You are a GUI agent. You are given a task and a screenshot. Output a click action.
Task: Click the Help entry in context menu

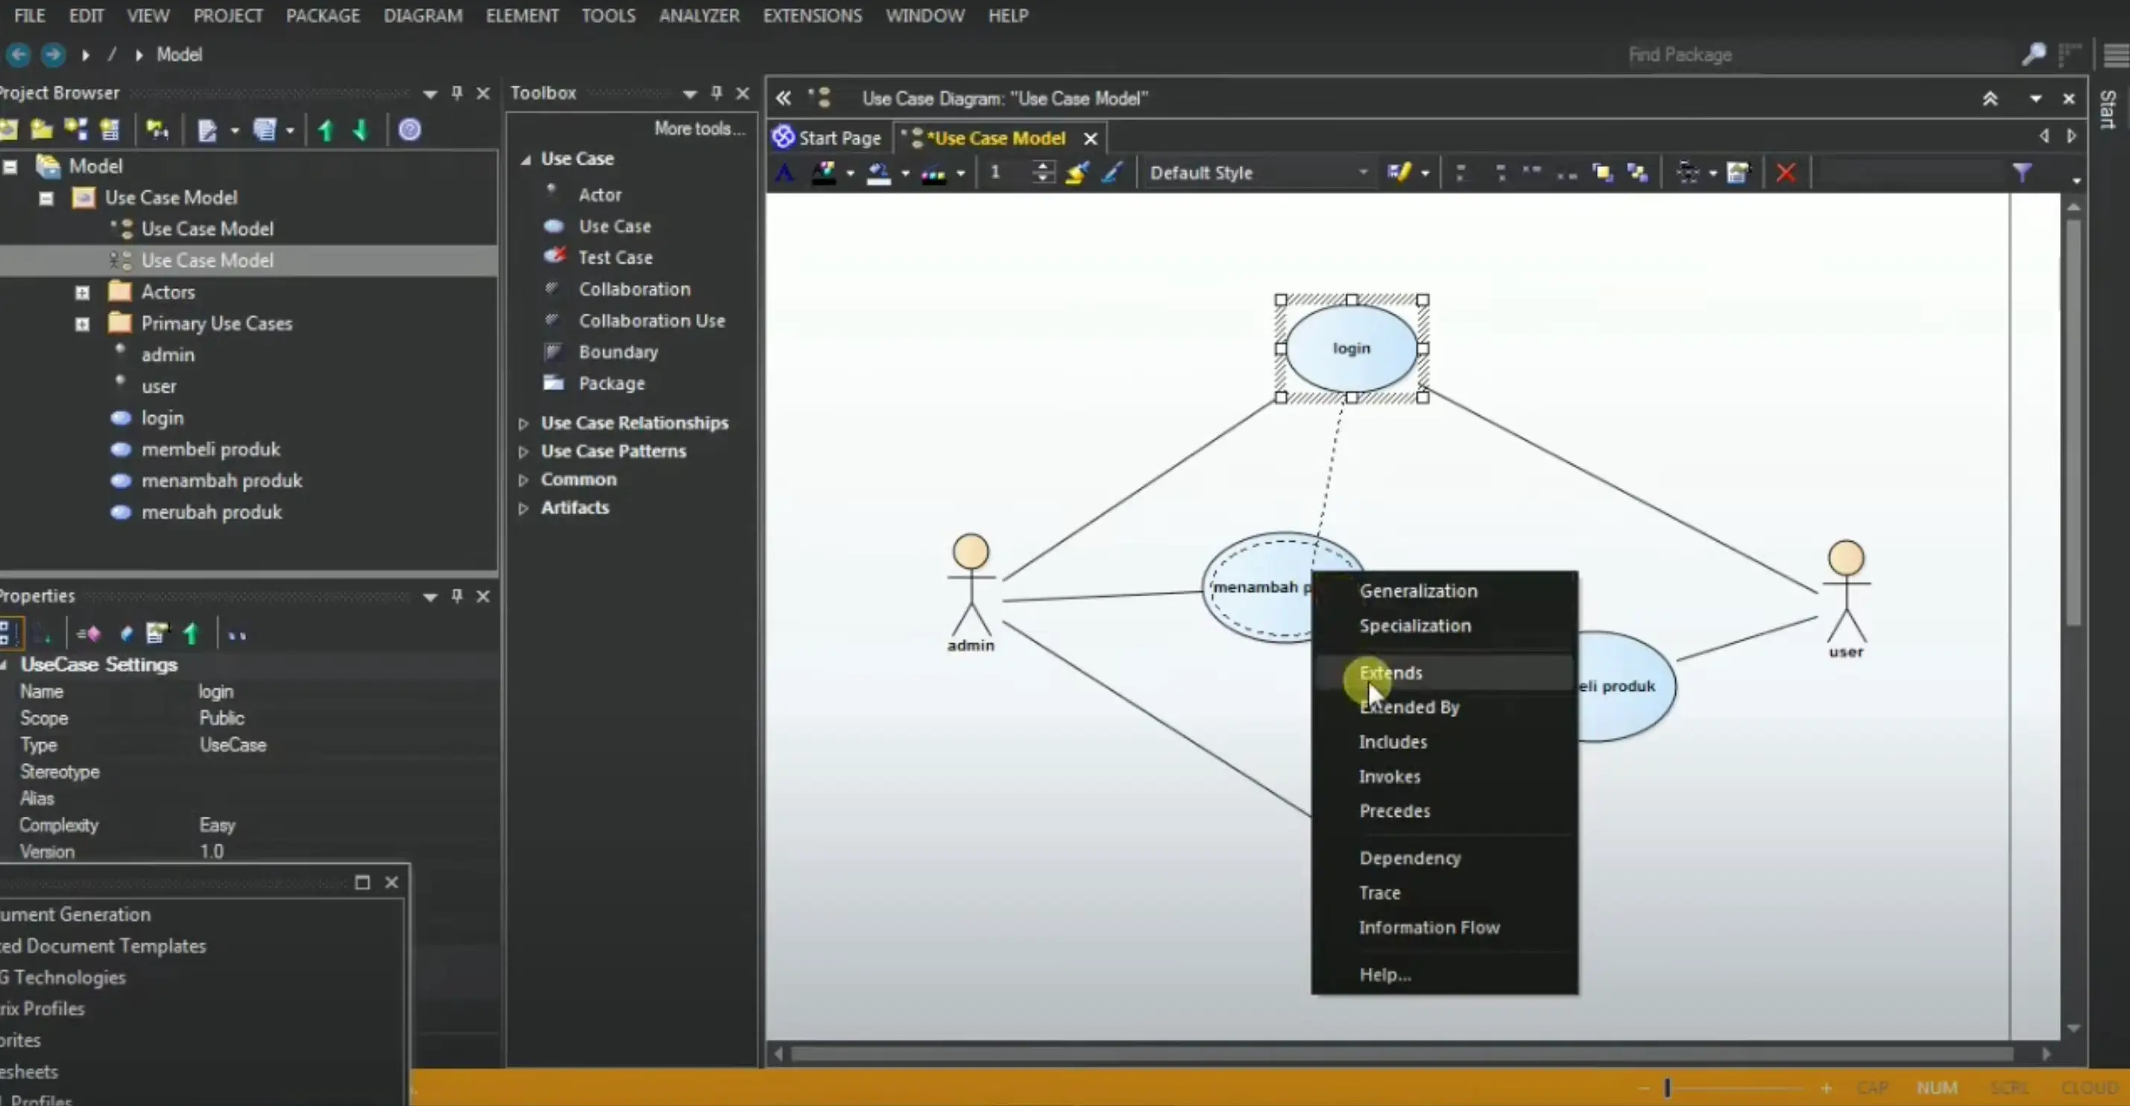coord(1385,974)
